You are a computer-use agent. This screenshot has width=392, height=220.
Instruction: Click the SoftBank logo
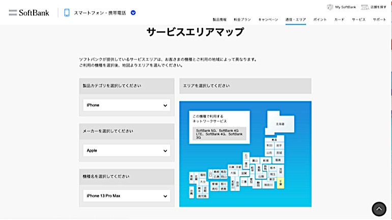click(x=29, y=13)
